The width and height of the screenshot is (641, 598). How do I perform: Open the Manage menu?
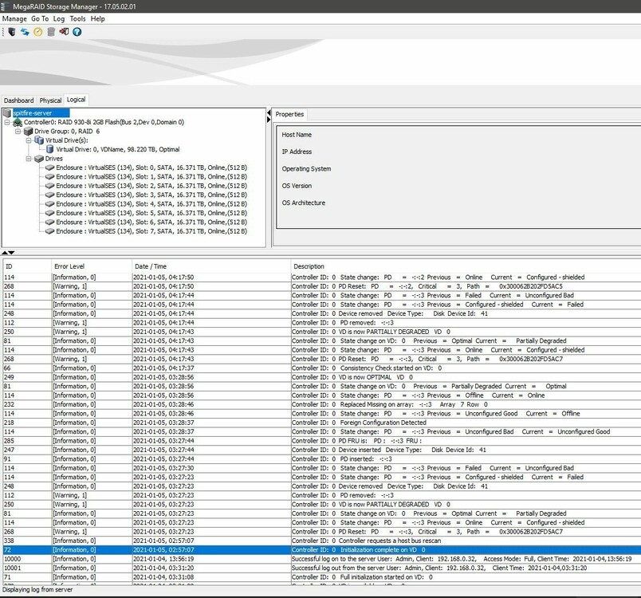(x=14, y=18)
